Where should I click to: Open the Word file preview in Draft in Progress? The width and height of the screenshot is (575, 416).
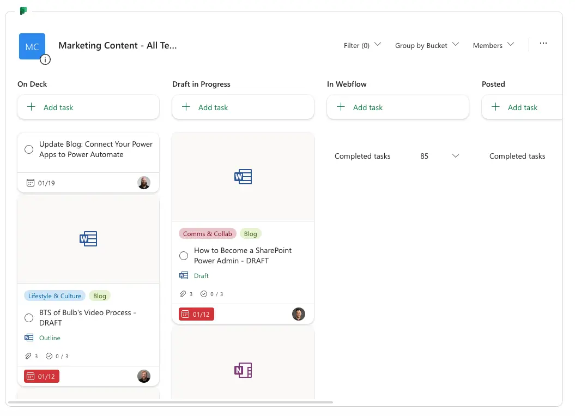(243, 176)
